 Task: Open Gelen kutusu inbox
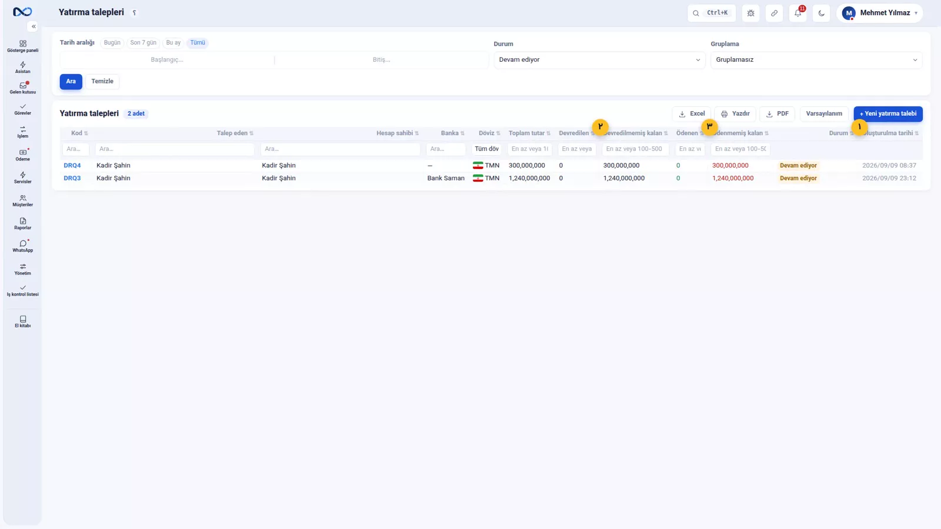[22, 88]
